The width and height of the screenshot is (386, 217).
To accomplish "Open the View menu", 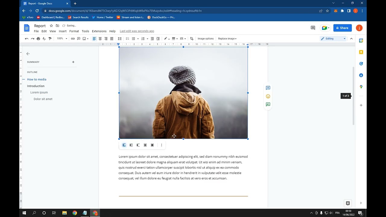I will point(53,31).
